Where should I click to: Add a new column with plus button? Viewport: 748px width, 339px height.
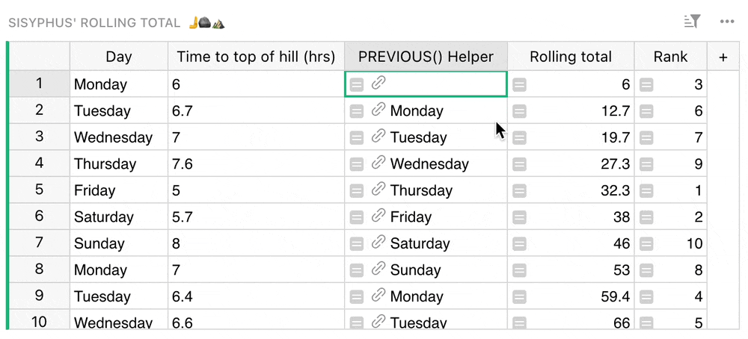(x=723, y=57)
